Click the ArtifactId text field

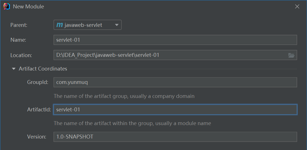(175, 110)
